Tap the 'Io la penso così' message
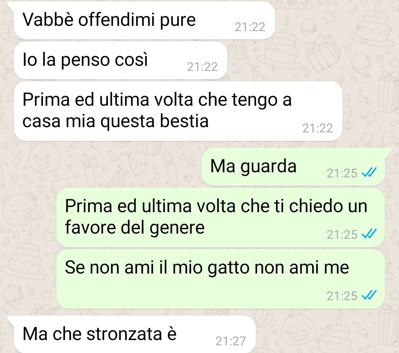The image size is (399, 353). point(120,60)
